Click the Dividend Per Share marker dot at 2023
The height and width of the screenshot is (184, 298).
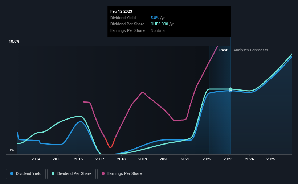point(230,89)
